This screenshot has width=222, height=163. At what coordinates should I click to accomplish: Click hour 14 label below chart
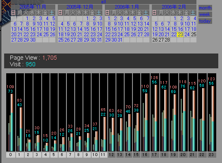pyautogui.click(x=128, y=155)
